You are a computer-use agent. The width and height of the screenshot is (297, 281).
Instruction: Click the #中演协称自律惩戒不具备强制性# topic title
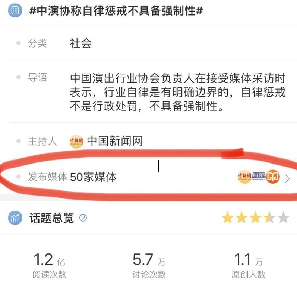(x=116, y=10)
